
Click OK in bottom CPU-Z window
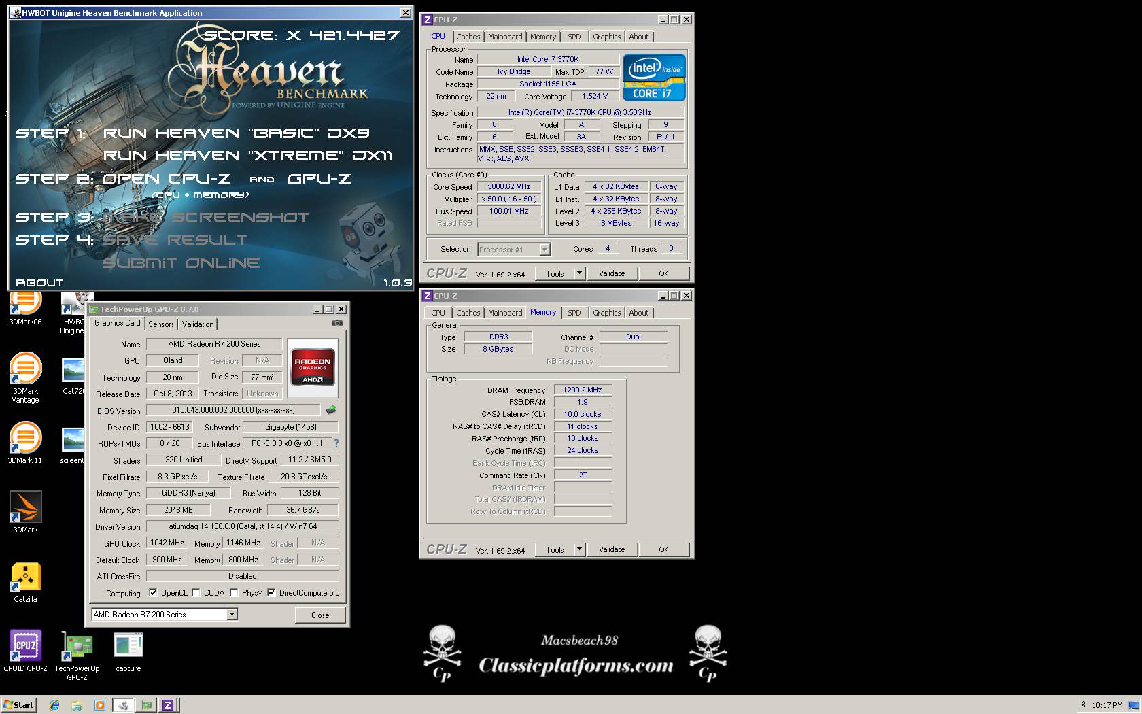tap(663, 549)
